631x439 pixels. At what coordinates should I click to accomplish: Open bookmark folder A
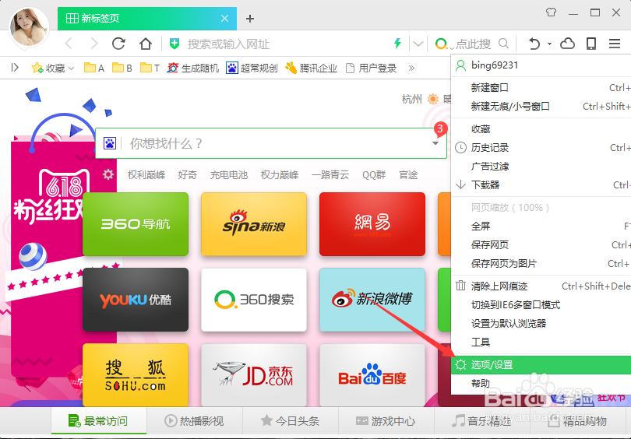[x=94, y=68]
